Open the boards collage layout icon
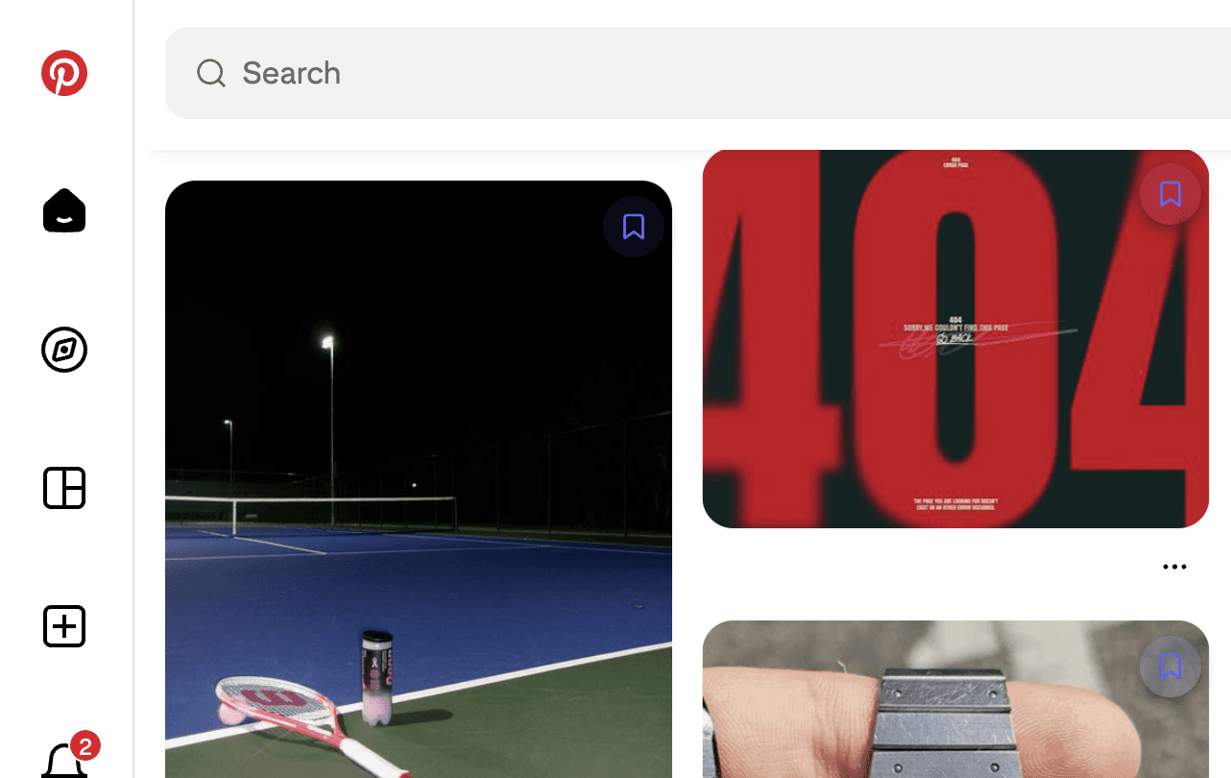 (64, 488)
